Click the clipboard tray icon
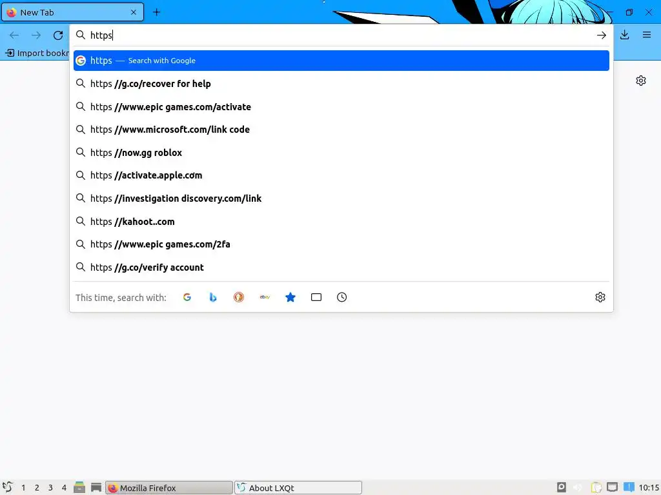This screenshot has width=661, height=495. (596, 487)
